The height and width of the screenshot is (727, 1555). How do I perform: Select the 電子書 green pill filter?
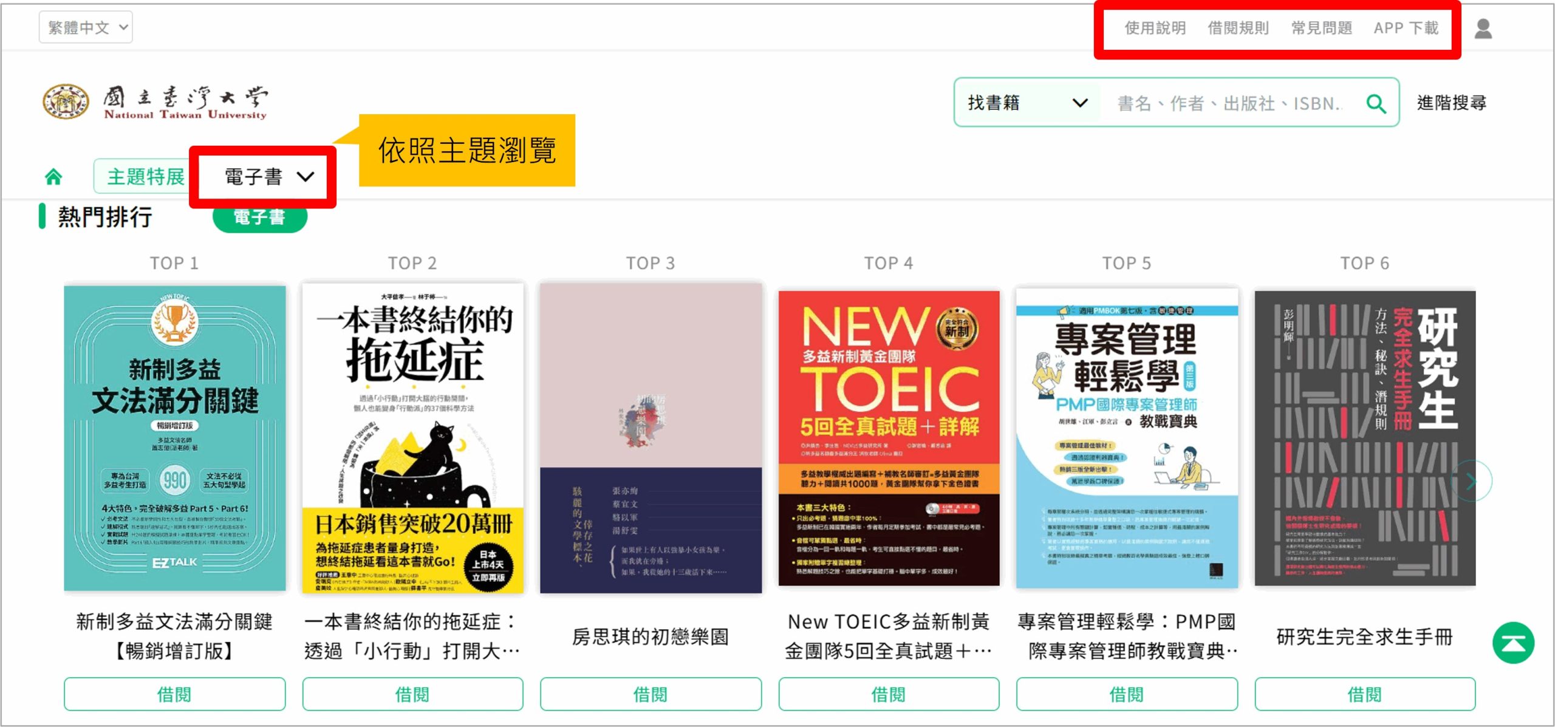(x=259, y=217)
